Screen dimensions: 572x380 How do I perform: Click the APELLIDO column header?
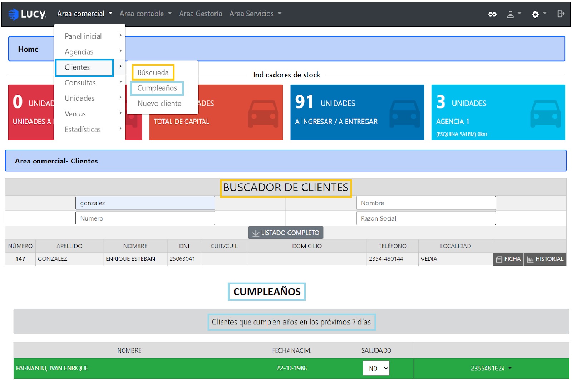69,246
